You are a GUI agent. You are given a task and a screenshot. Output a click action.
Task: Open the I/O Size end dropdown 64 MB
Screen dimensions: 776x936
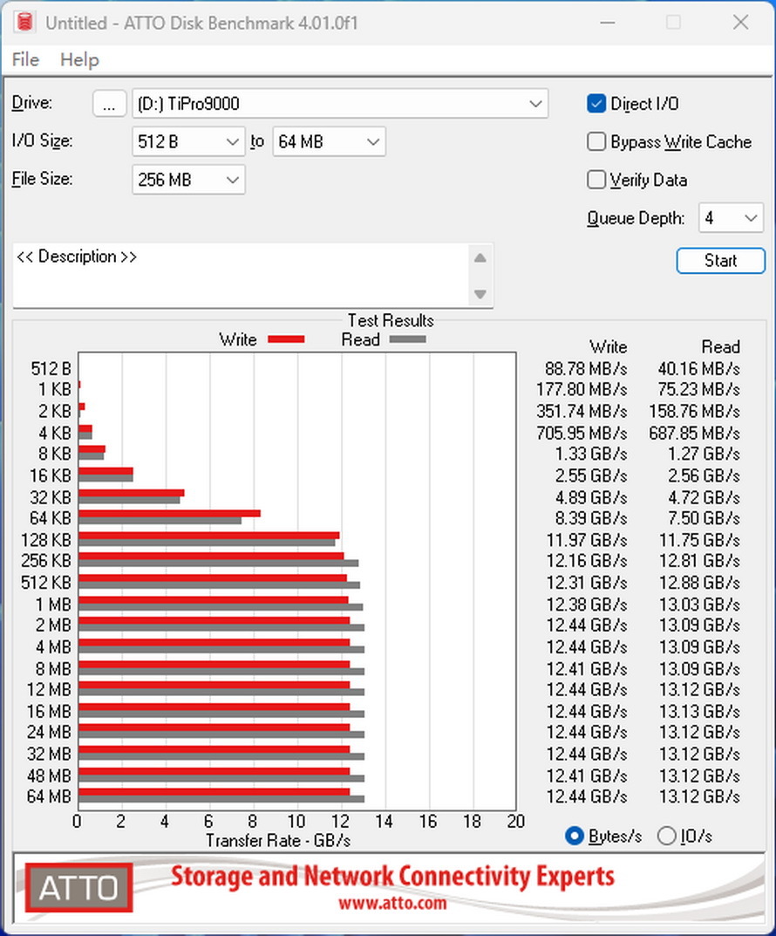tap(330, 142)
